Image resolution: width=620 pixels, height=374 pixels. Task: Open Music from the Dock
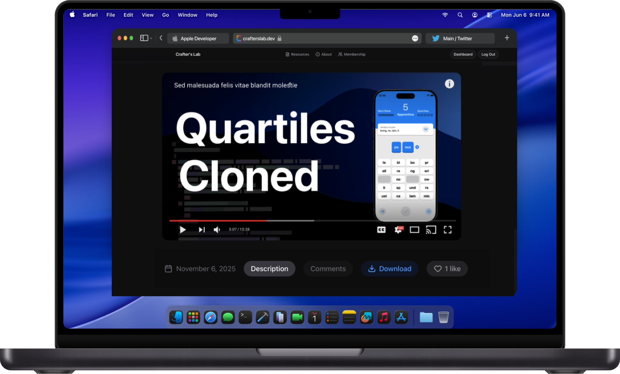point(384,317)
